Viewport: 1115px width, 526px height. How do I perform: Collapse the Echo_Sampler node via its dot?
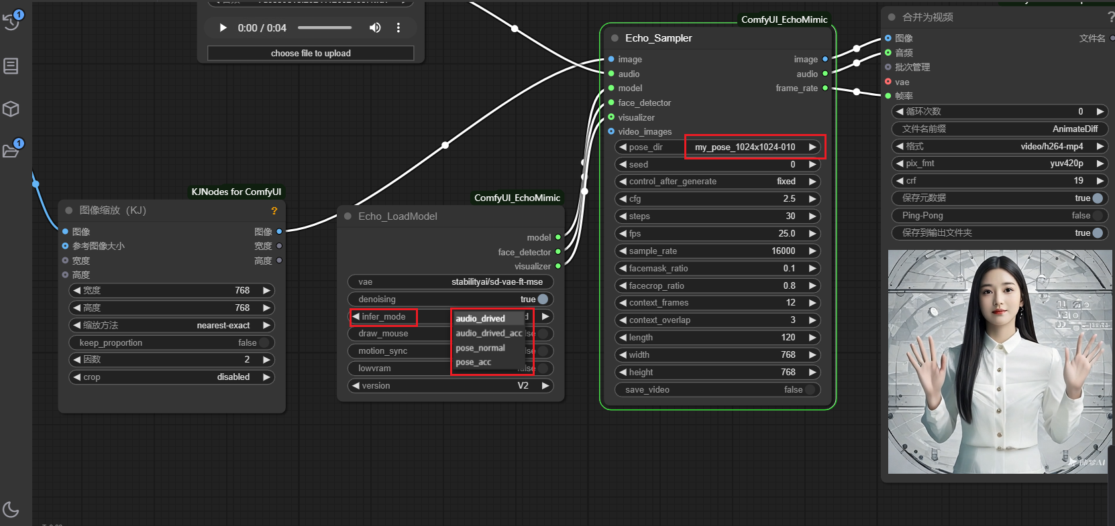615,38
